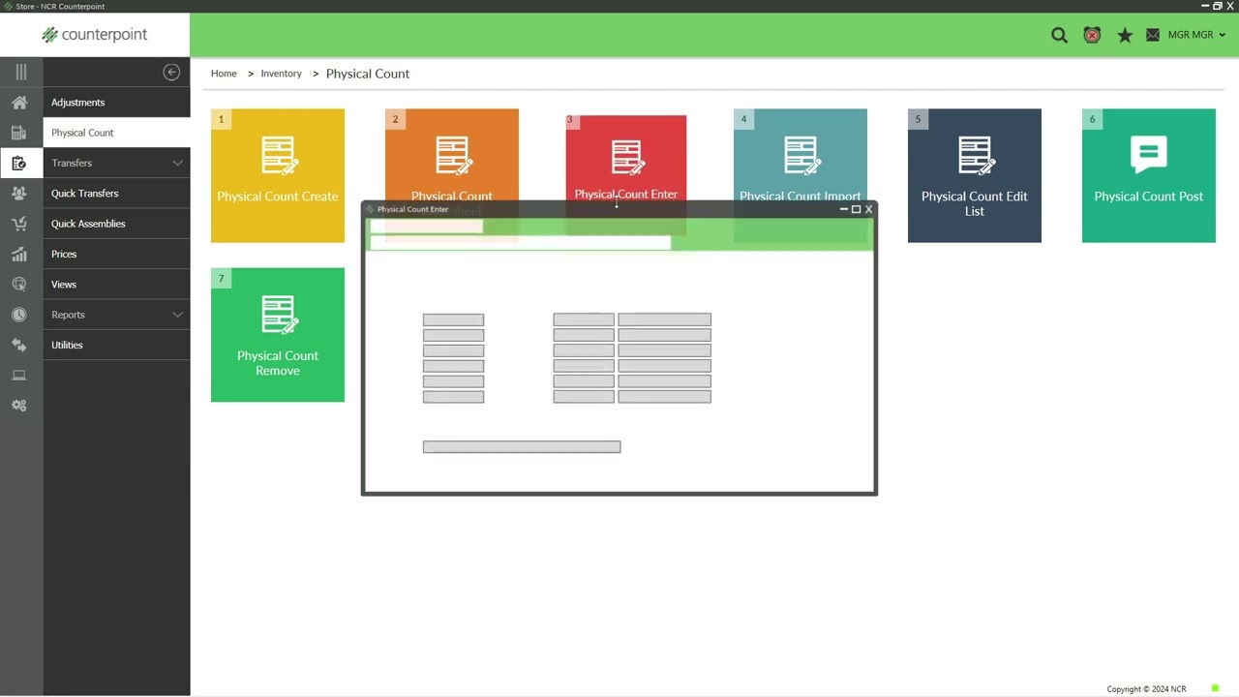Expand the Reports submenu chevron
1239x697 pixels.
pos(177,315)
